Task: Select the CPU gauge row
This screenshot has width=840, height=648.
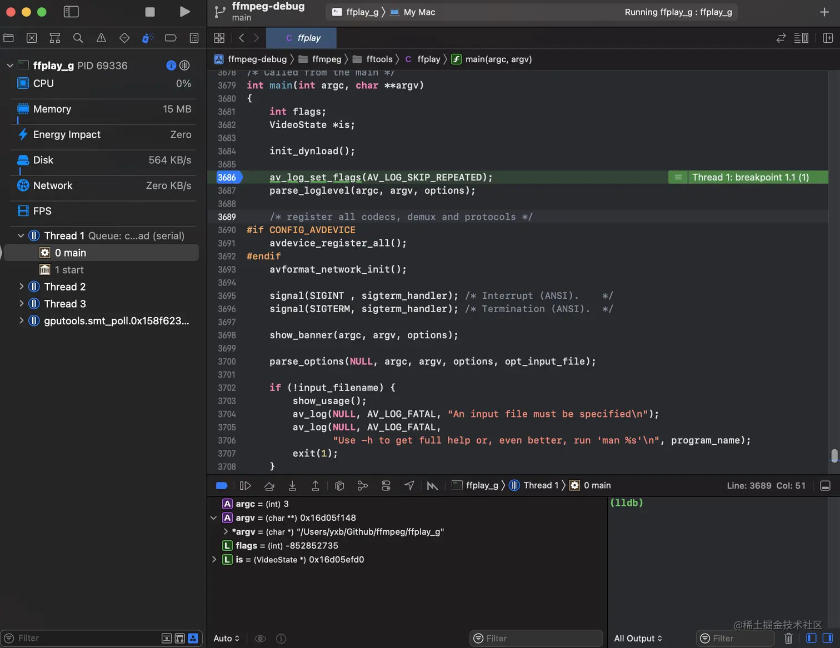Action: pos(103,83)
